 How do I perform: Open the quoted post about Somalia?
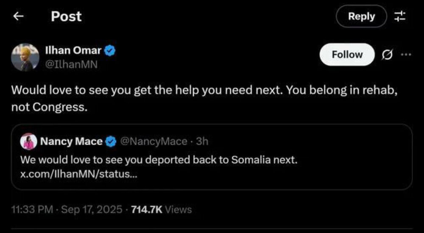(212, 161)
